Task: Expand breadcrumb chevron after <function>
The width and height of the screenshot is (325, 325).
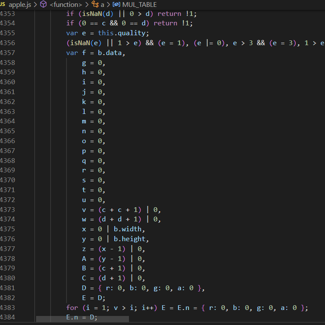Action: pos(87,5)
